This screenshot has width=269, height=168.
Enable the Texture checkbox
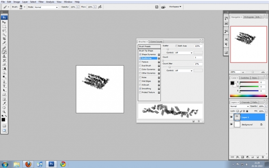(140, 62)
